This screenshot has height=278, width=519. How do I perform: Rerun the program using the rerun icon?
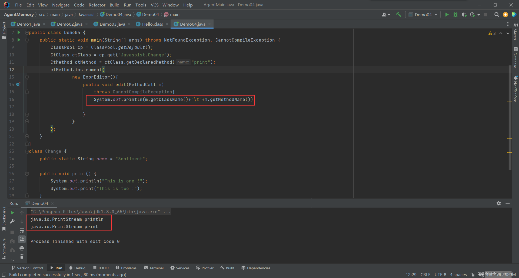[12, 212]
